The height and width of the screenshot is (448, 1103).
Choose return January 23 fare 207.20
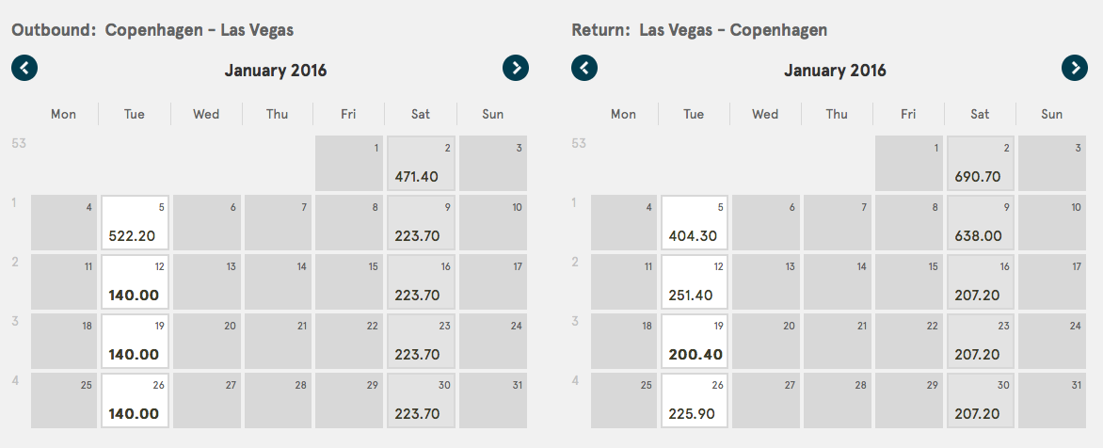click(x=981, y=341)
